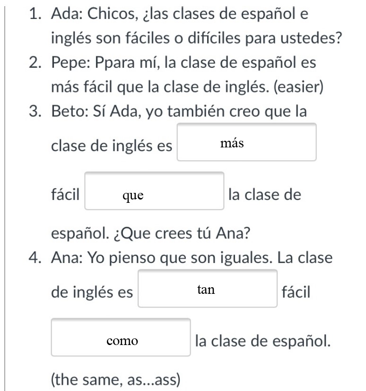This screenshot has width=366, height=391.
Task: Click the "(easier)" hint text
Action: click(x=299, y=87)
